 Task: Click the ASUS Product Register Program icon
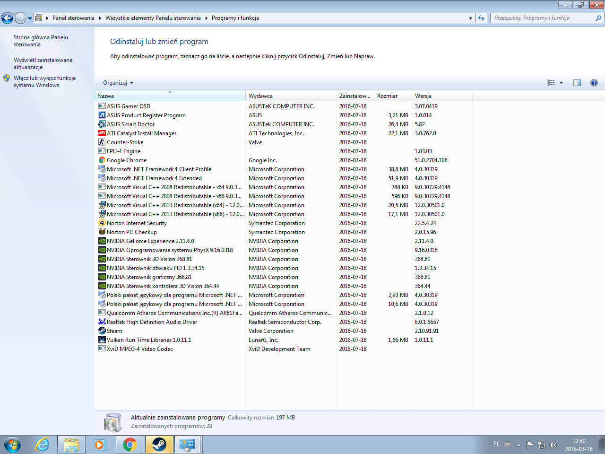[x=102, y=115]
